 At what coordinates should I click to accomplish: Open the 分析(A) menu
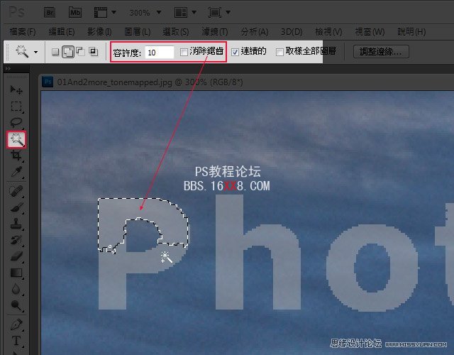tap(255, 31)
